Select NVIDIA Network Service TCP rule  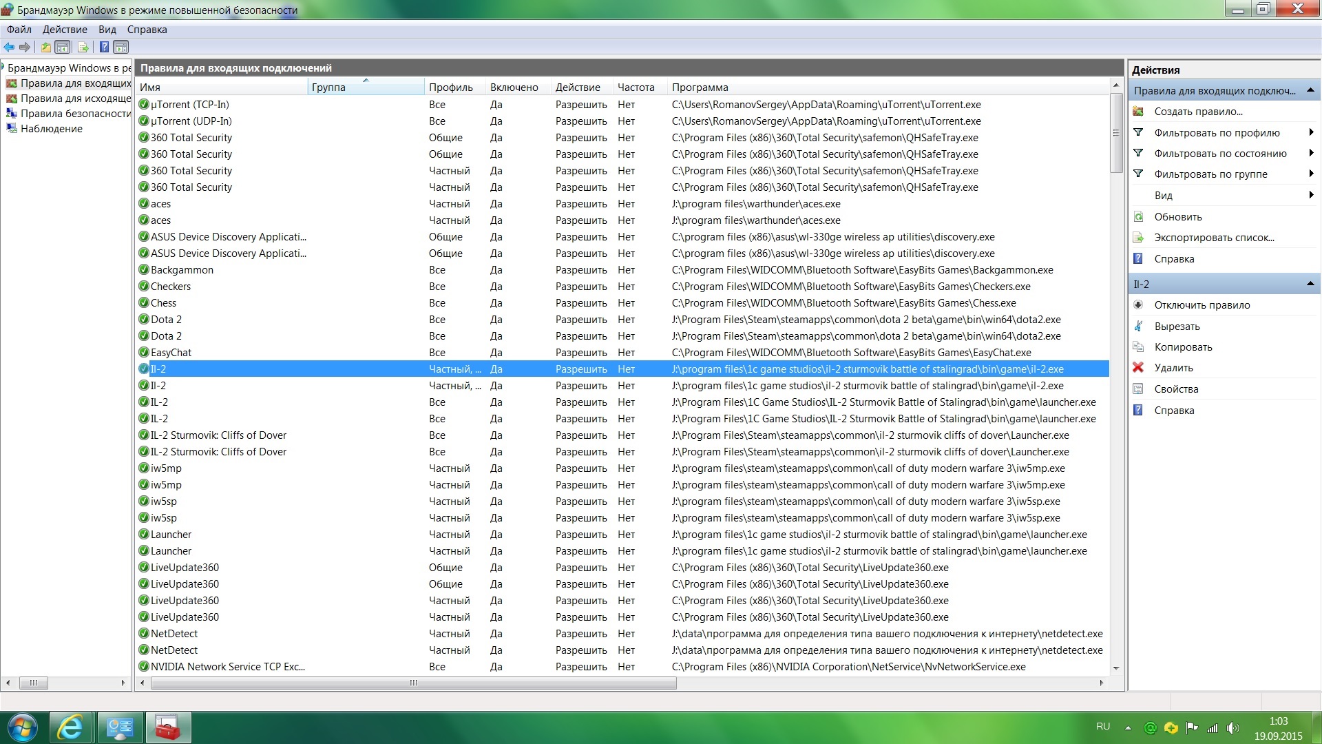click(x=622, y=667)
